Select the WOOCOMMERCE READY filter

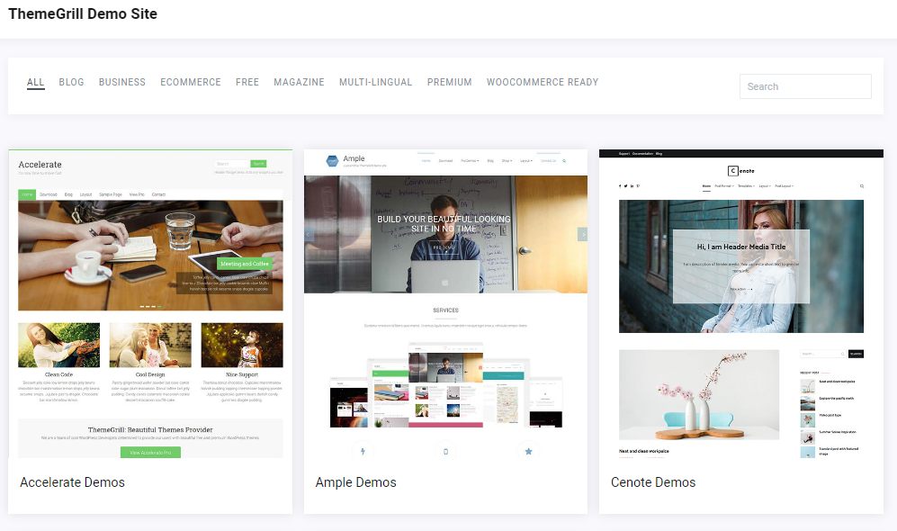tap(542, 82)
